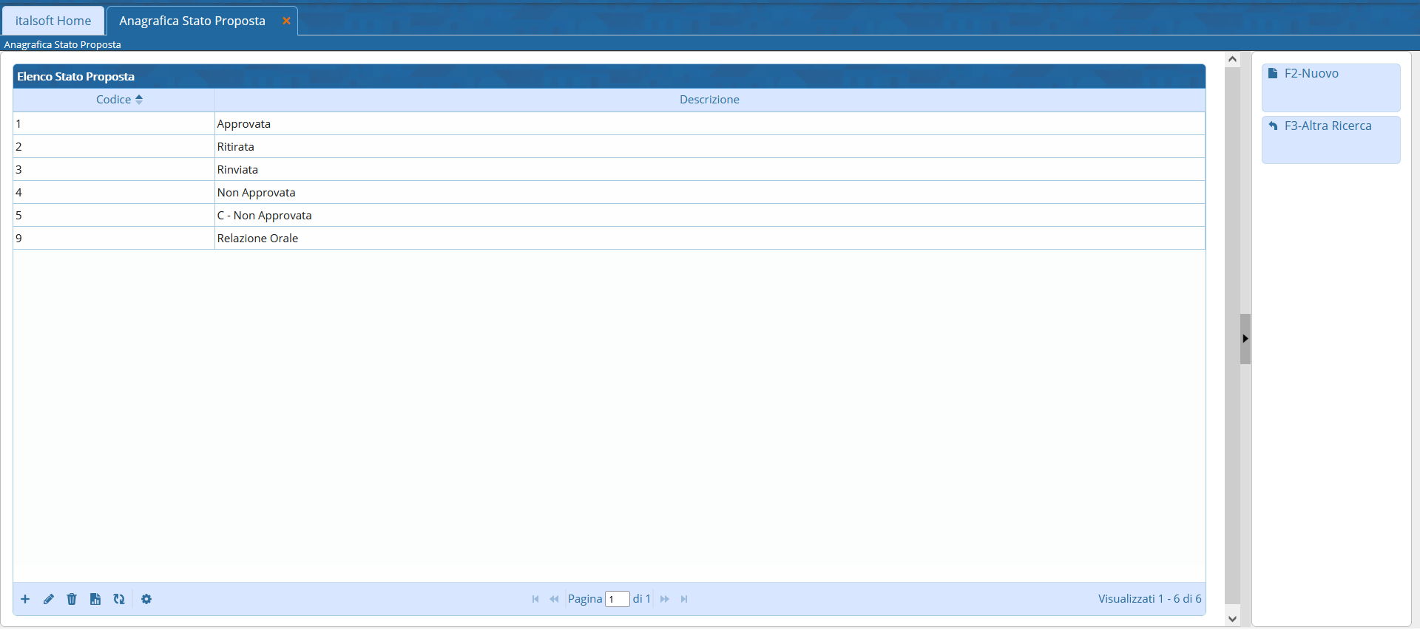
Task: Click the export report file icon
Action: coord(95,599)
